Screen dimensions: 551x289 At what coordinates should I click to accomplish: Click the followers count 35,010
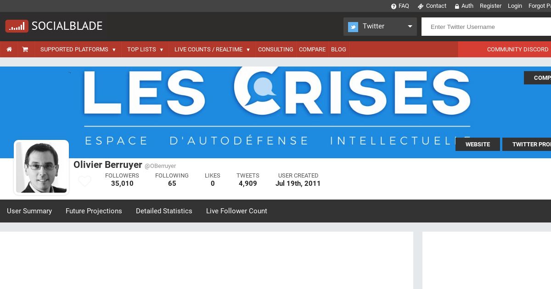pyautogui.click(x=122, y=183)
